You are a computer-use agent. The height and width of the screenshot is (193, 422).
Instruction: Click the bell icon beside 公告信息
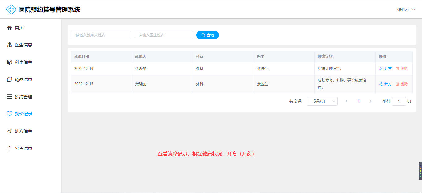[x=10, y=148]
